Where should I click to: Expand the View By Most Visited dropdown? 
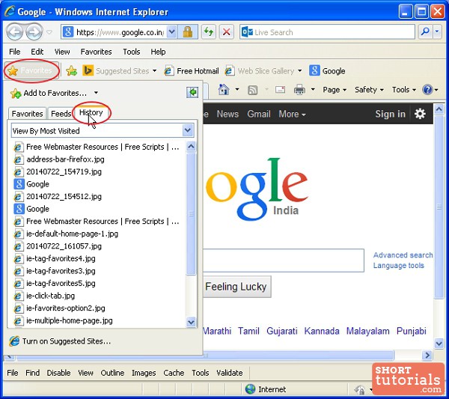pos(188,130)
